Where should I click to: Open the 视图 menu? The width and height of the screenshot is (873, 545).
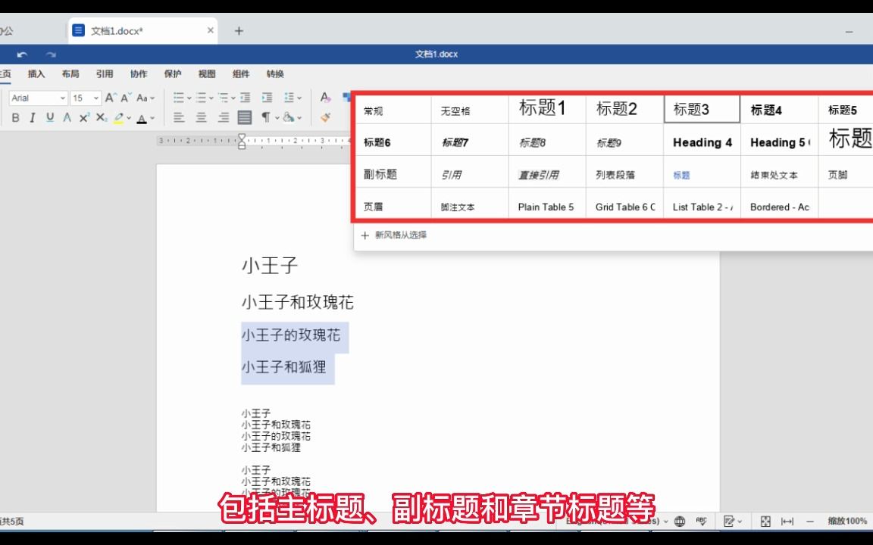click(208, 73)
